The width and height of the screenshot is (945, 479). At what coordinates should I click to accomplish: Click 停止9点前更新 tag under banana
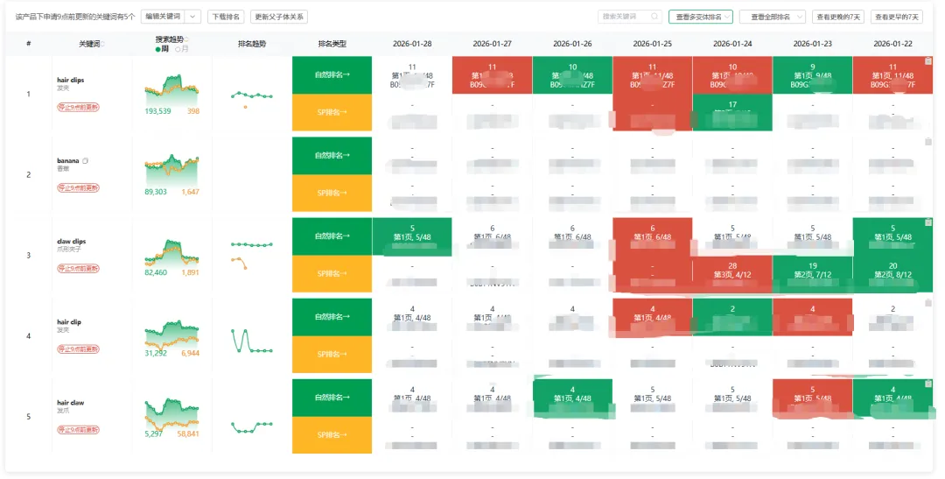79,188
